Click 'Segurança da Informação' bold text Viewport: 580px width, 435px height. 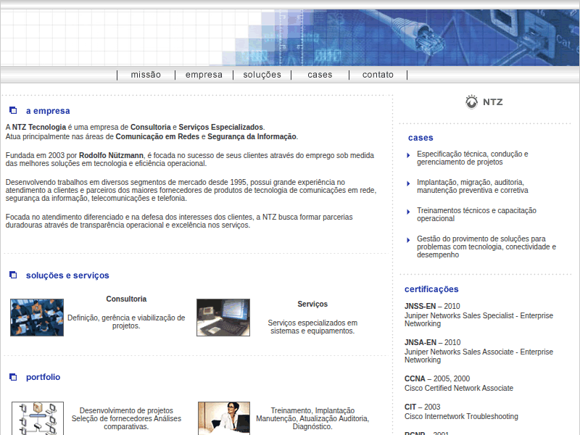252,136
